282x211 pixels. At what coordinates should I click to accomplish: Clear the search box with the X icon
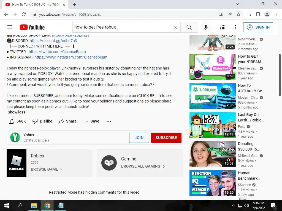pyautogui.click(x=175, y=27)
